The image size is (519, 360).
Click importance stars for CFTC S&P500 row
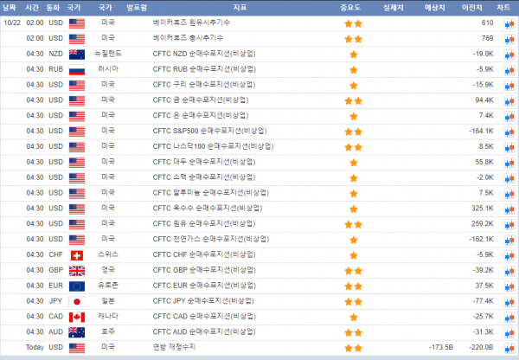(x=353, y=132)
